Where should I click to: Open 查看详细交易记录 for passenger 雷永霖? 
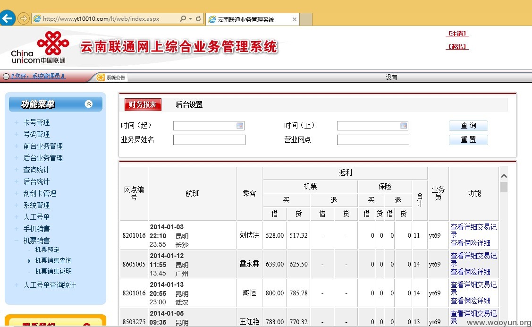point(473,260)
